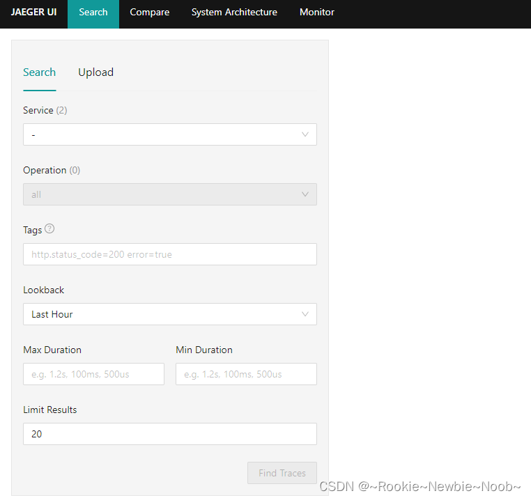This screenshot has width=531, height=498.
Task: Click the Tags label text
Action: pos(32,231)
